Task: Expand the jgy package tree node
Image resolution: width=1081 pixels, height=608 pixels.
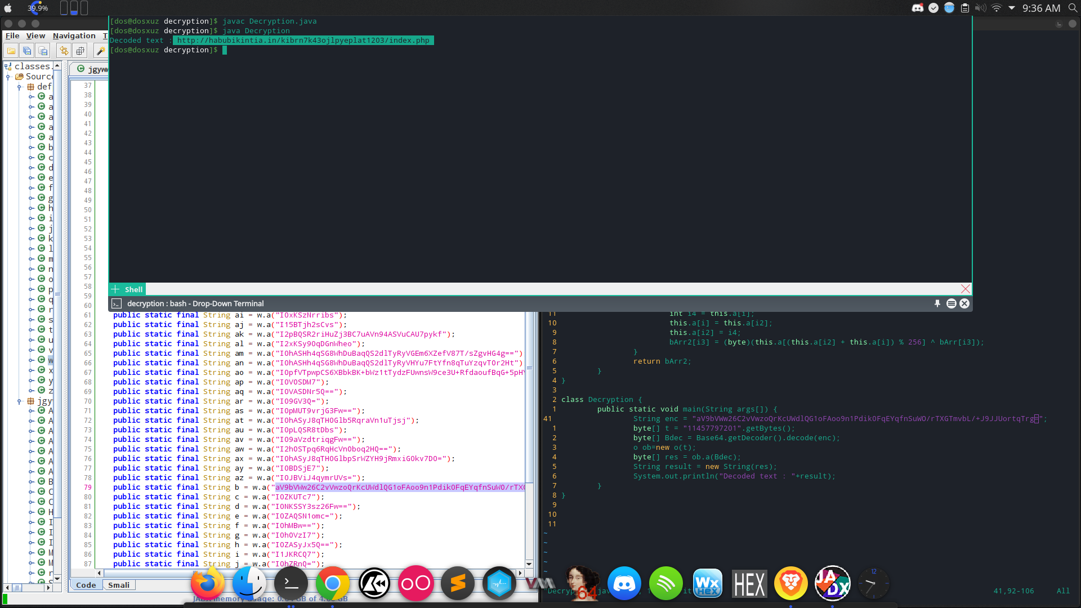Action: (x=20, y=401)
